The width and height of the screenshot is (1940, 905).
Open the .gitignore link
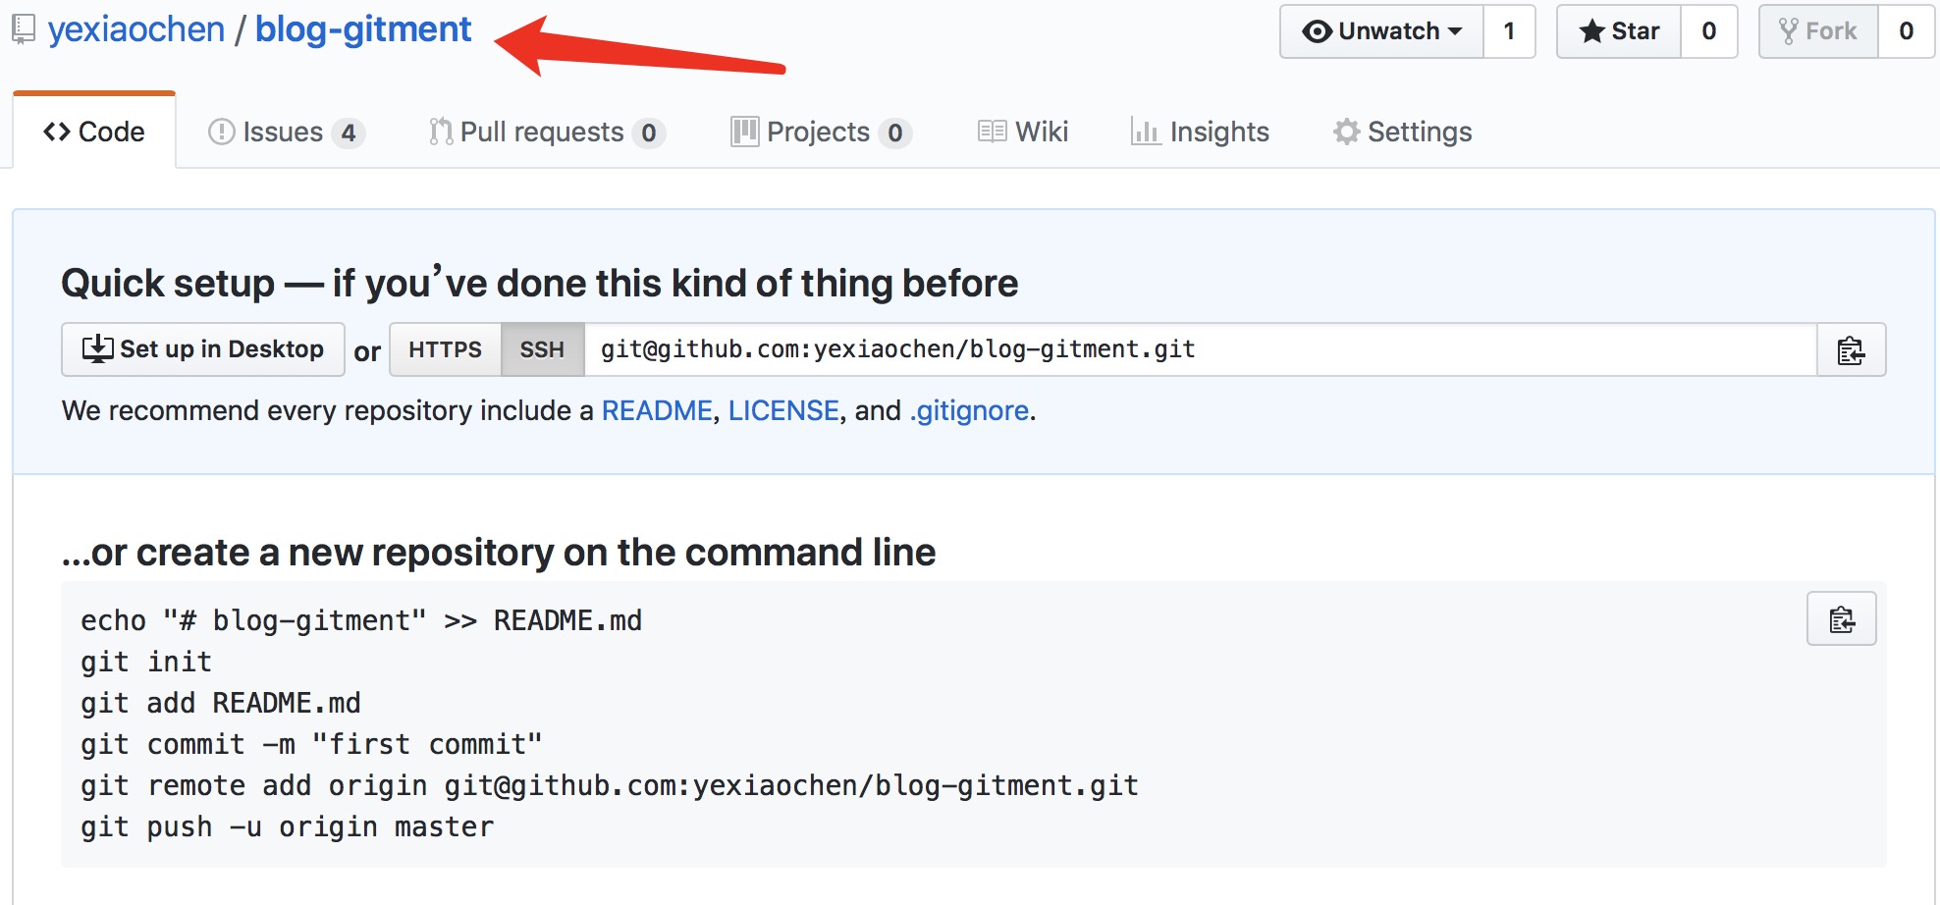click(969, 410)
